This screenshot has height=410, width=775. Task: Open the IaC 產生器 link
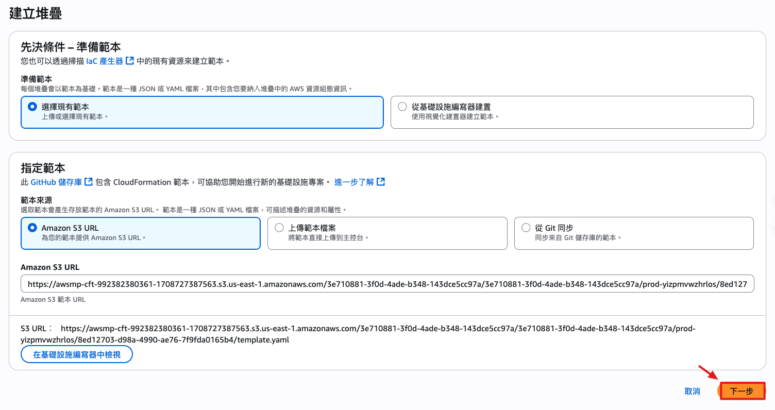pyautogui.click(x=105, y=61)
